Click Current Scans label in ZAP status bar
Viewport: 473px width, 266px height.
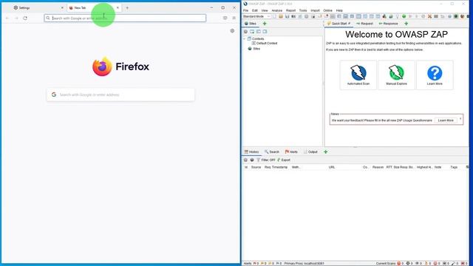pos(386,264)
